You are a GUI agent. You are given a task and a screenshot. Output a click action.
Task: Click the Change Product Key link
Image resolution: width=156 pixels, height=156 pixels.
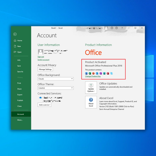[93, 76]
